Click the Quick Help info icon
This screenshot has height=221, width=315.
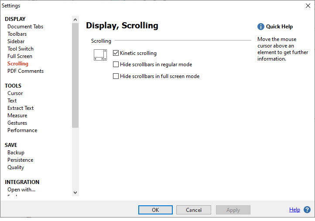[261, 27]
